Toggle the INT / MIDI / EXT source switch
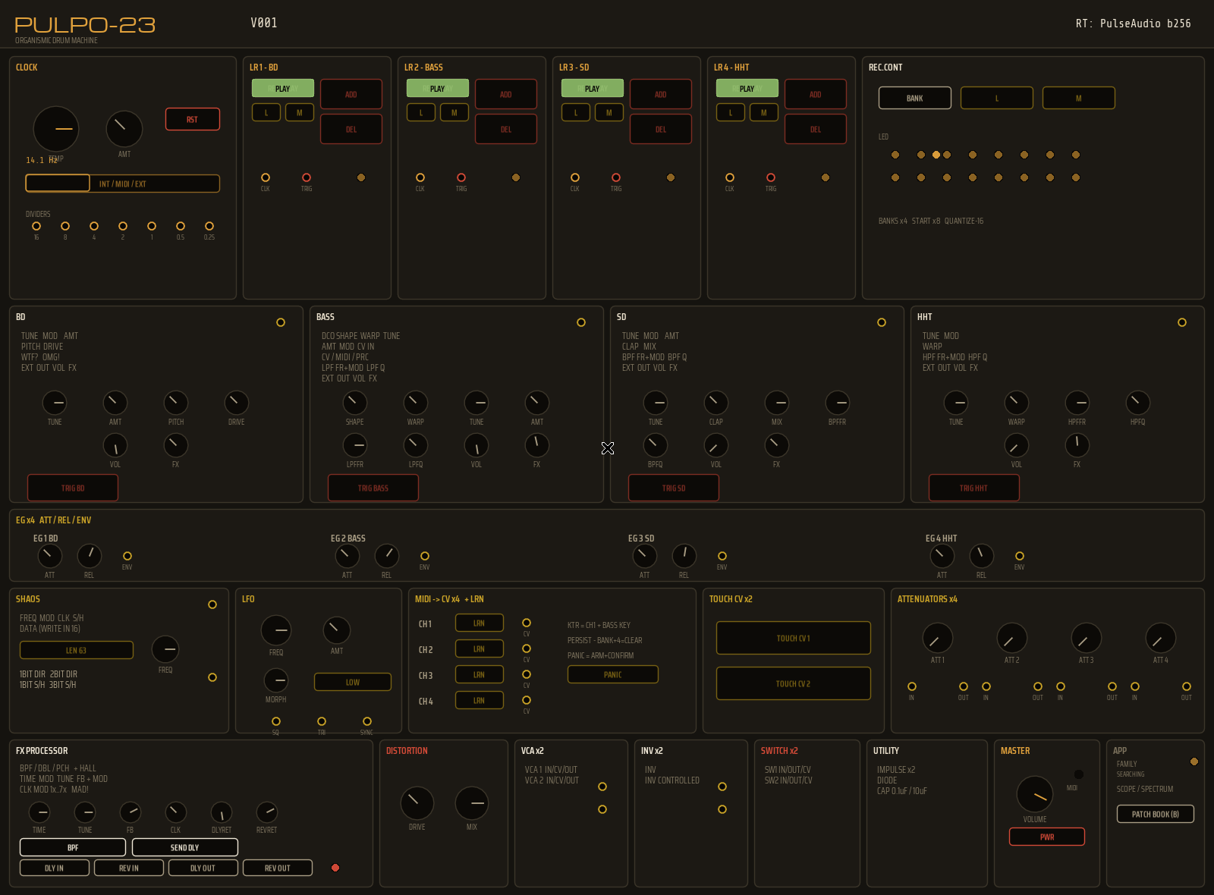This screenshot has height=895, width=1214. coord(123,184)
